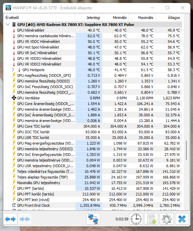The image size is (193, 231).
Task: Click the 1,823 RPM average fan value
Action: pos(171,98)
